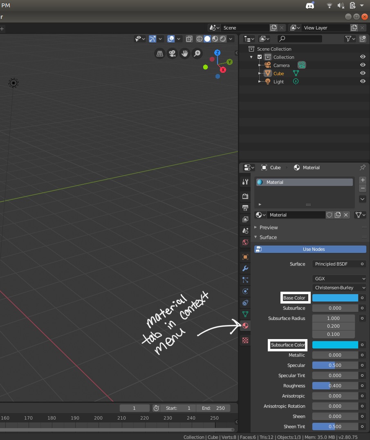370x440 pixels.
Task: Open the Material properties tab
Action: [x=245, y=326]
